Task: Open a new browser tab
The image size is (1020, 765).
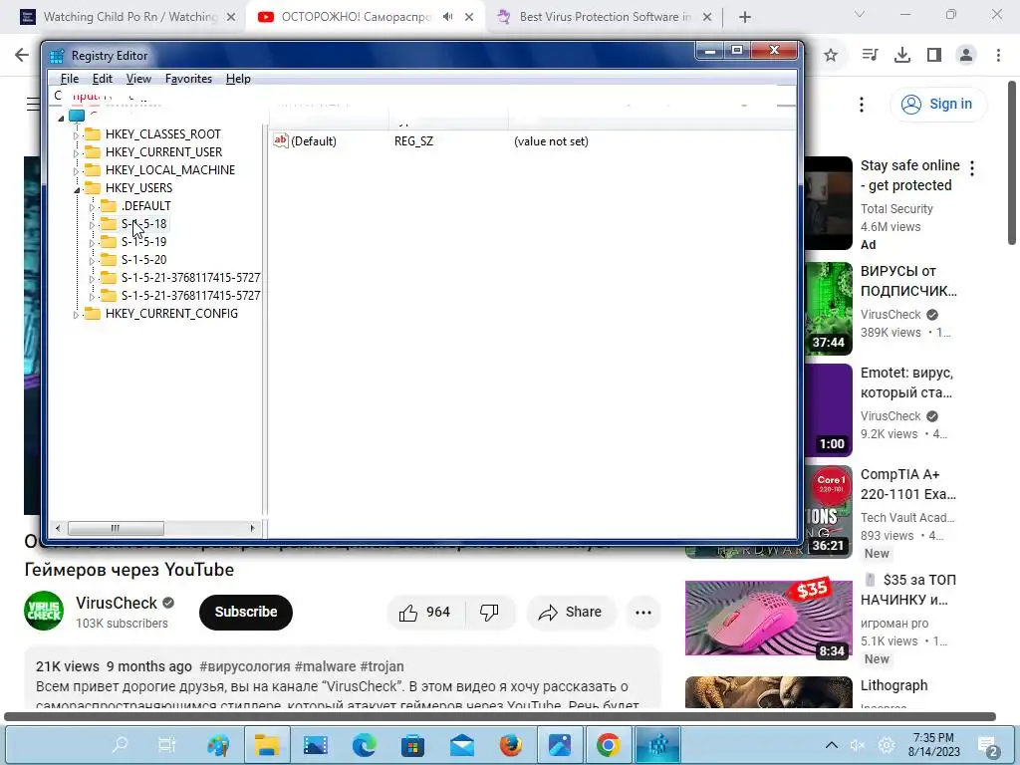Action: 745,18
